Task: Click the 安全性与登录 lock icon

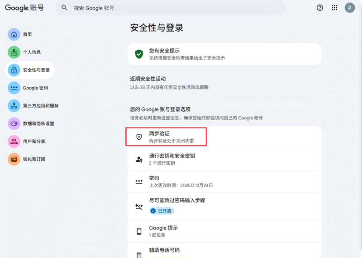Action: click(14, 70)
